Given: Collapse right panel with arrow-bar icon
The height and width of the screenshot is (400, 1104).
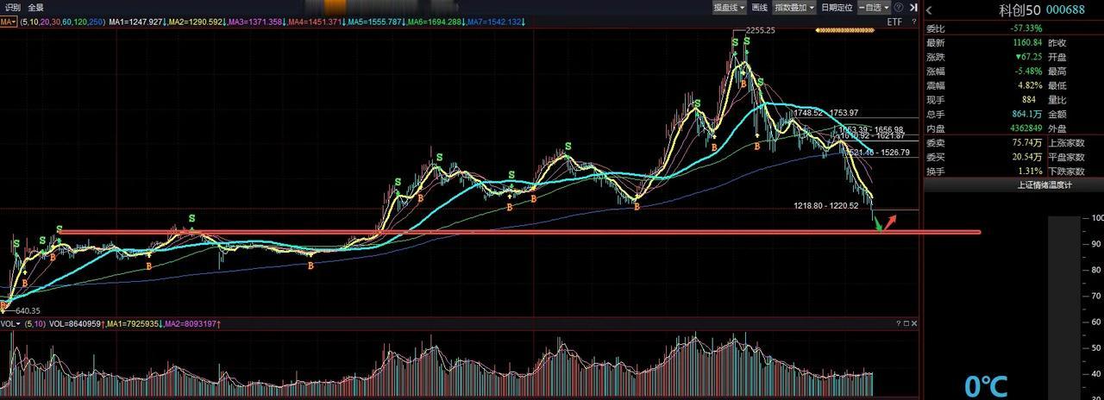Looking at the screenshot, I should click(913, 8).
